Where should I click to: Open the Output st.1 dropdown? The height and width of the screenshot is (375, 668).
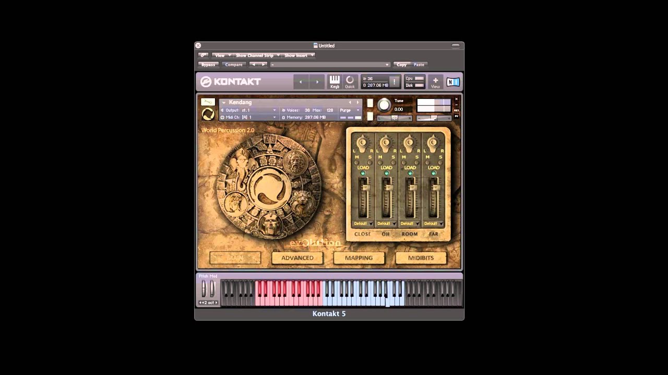tap(248, 110)
